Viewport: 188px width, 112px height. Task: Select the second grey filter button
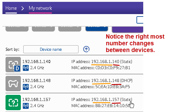[44, 29]
